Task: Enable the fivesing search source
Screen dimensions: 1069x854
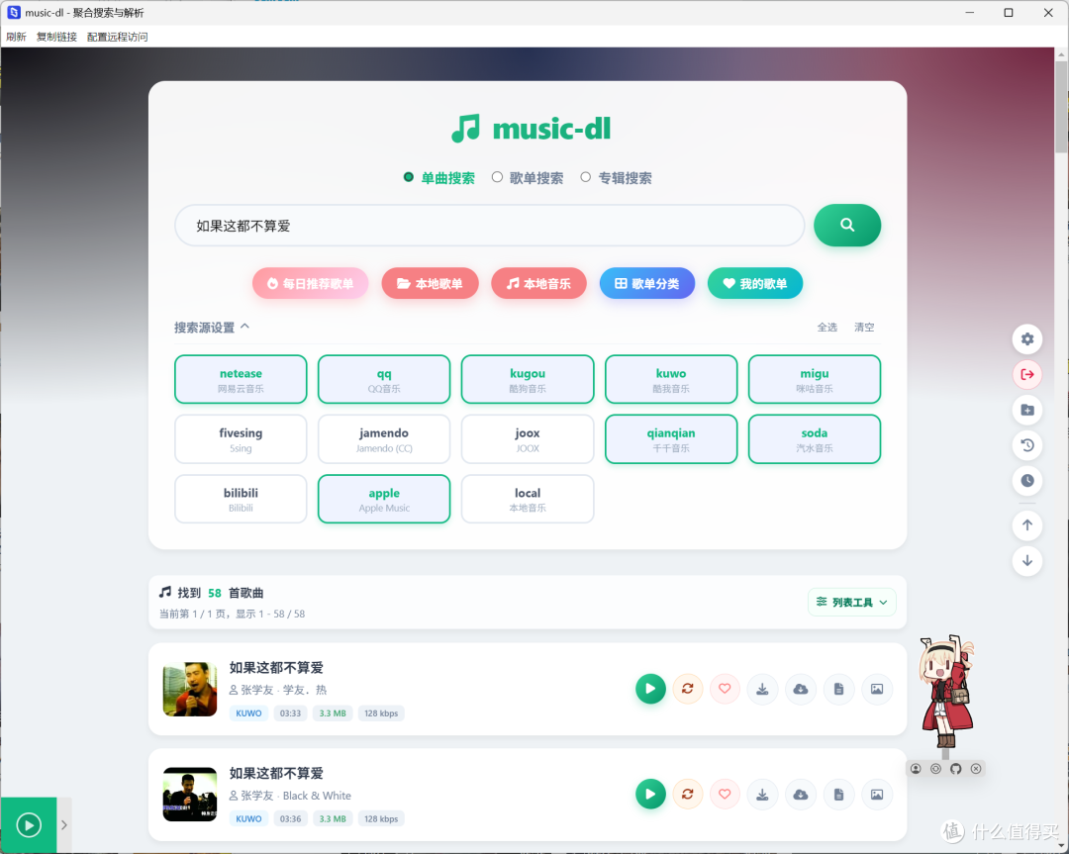Action: tap(241, 439)
